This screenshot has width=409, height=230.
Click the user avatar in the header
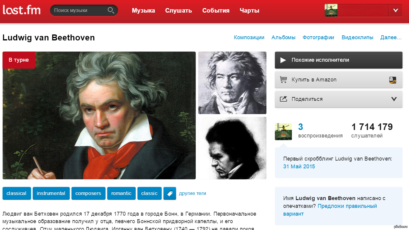tap(331, 10)
